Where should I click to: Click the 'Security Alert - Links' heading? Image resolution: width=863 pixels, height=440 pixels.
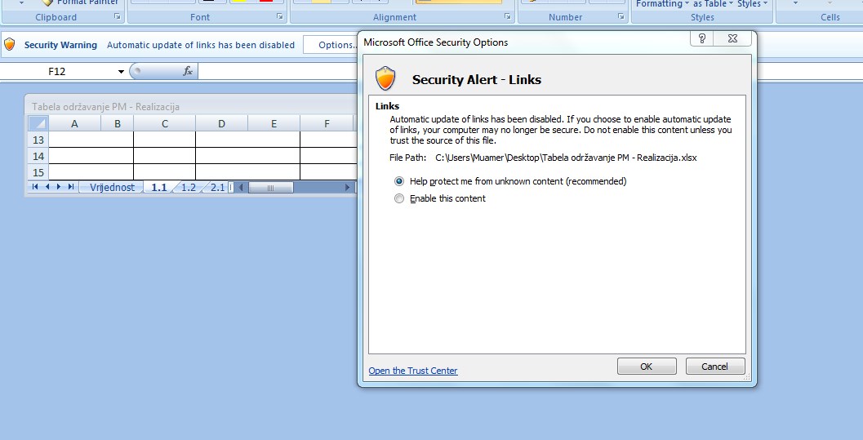477,80
